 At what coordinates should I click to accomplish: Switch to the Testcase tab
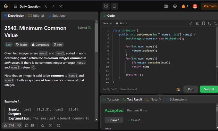pyautogui.click(x=111, y=100)
